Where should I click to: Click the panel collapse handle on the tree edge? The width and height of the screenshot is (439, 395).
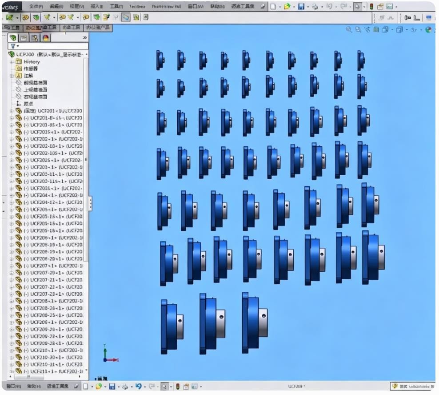(x=90, y=203)
